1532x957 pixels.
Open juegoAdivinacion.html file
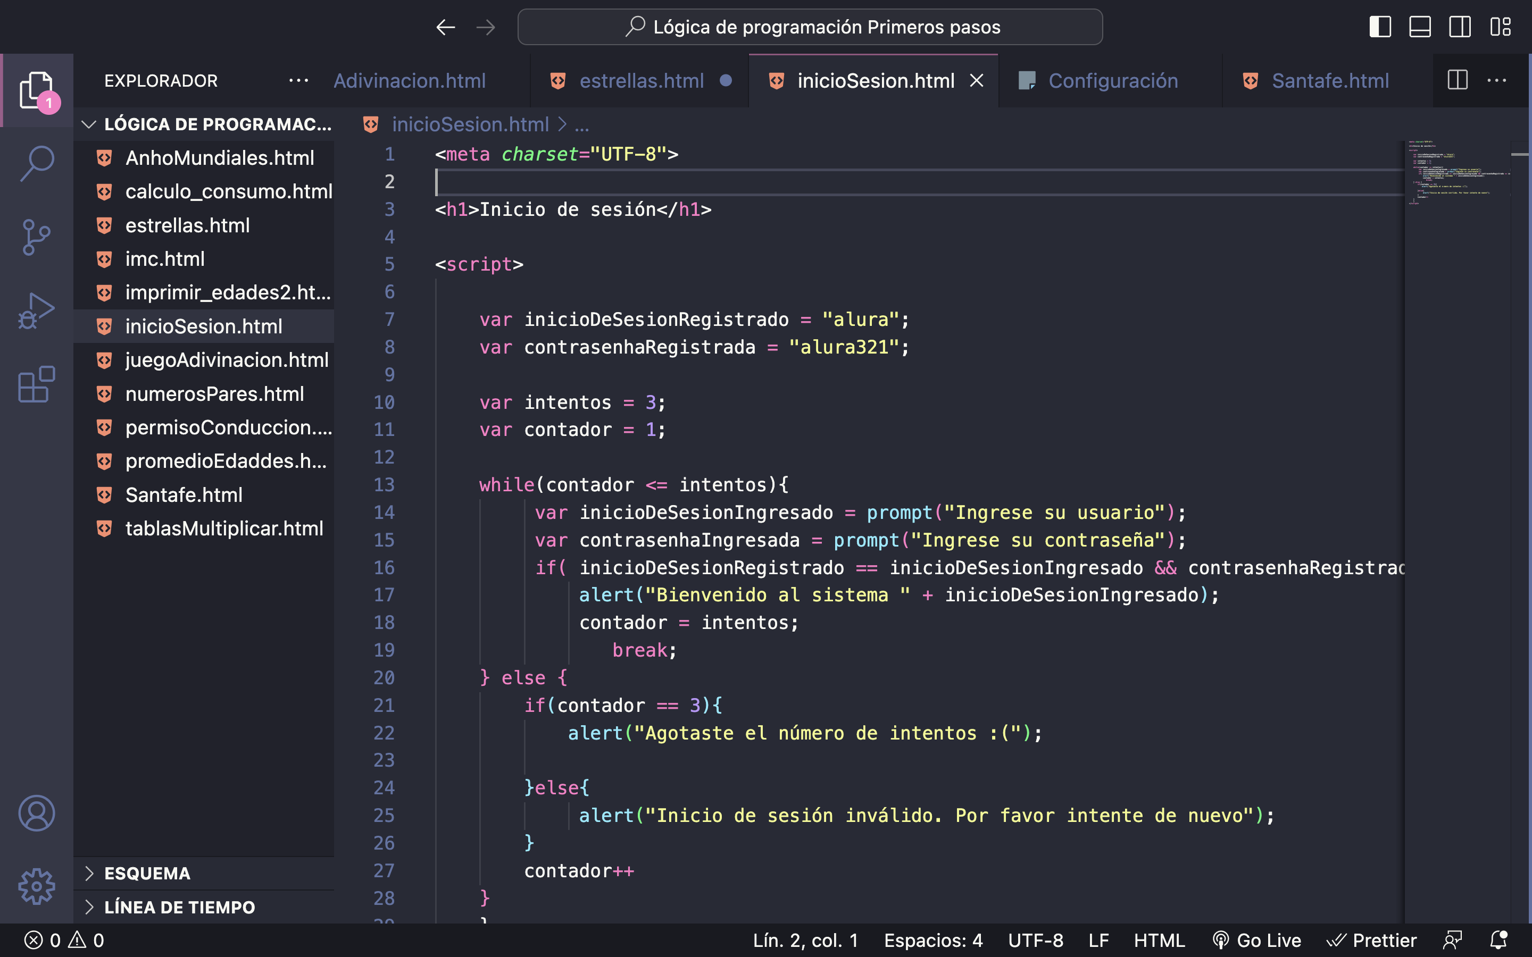[x=204, y=360]
